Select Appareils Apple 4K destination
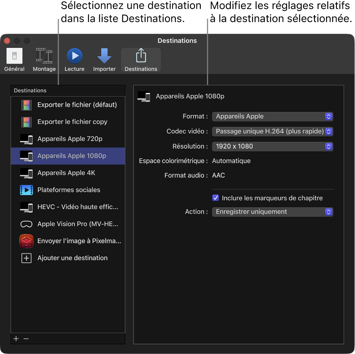 point(68,173)
